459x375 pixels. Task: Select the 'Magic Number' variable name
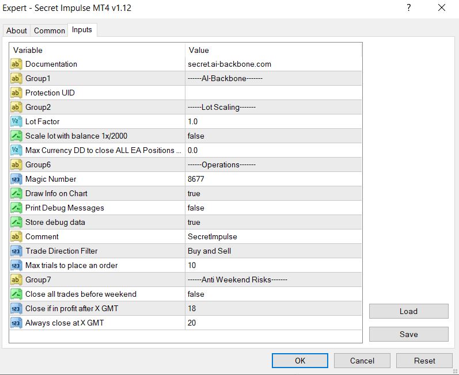coord(51,179)
